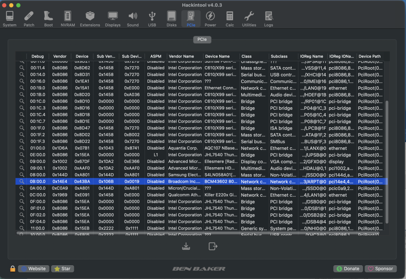Viewport: 406px width, 279px height.
Task: Open the Calc section
Action: click(x=230, y=19)
